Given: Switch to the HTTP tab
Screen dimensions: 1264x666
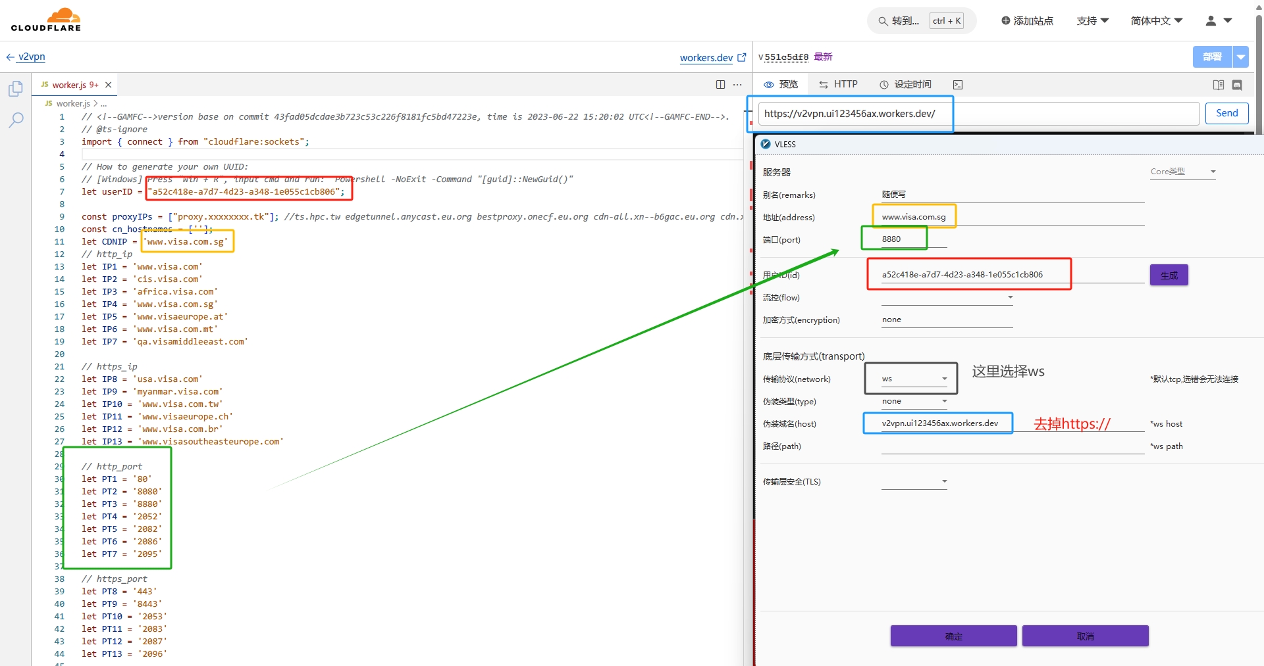Looking at the screenshot, I should tap(838, 85).
